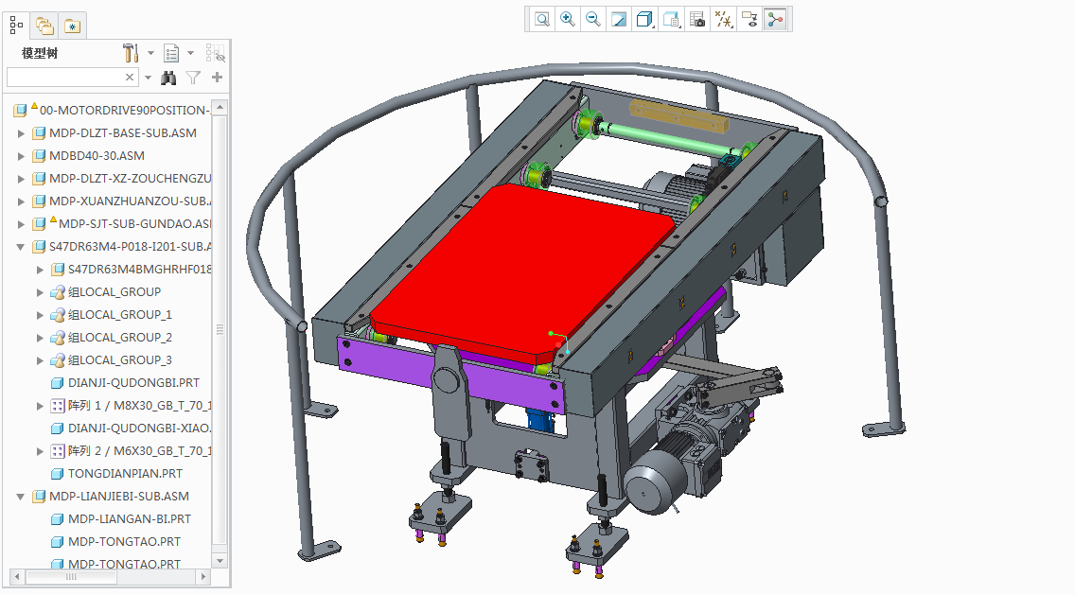Click the Repaint display icon
The image size is (1075, 595).
click(619, 19)
